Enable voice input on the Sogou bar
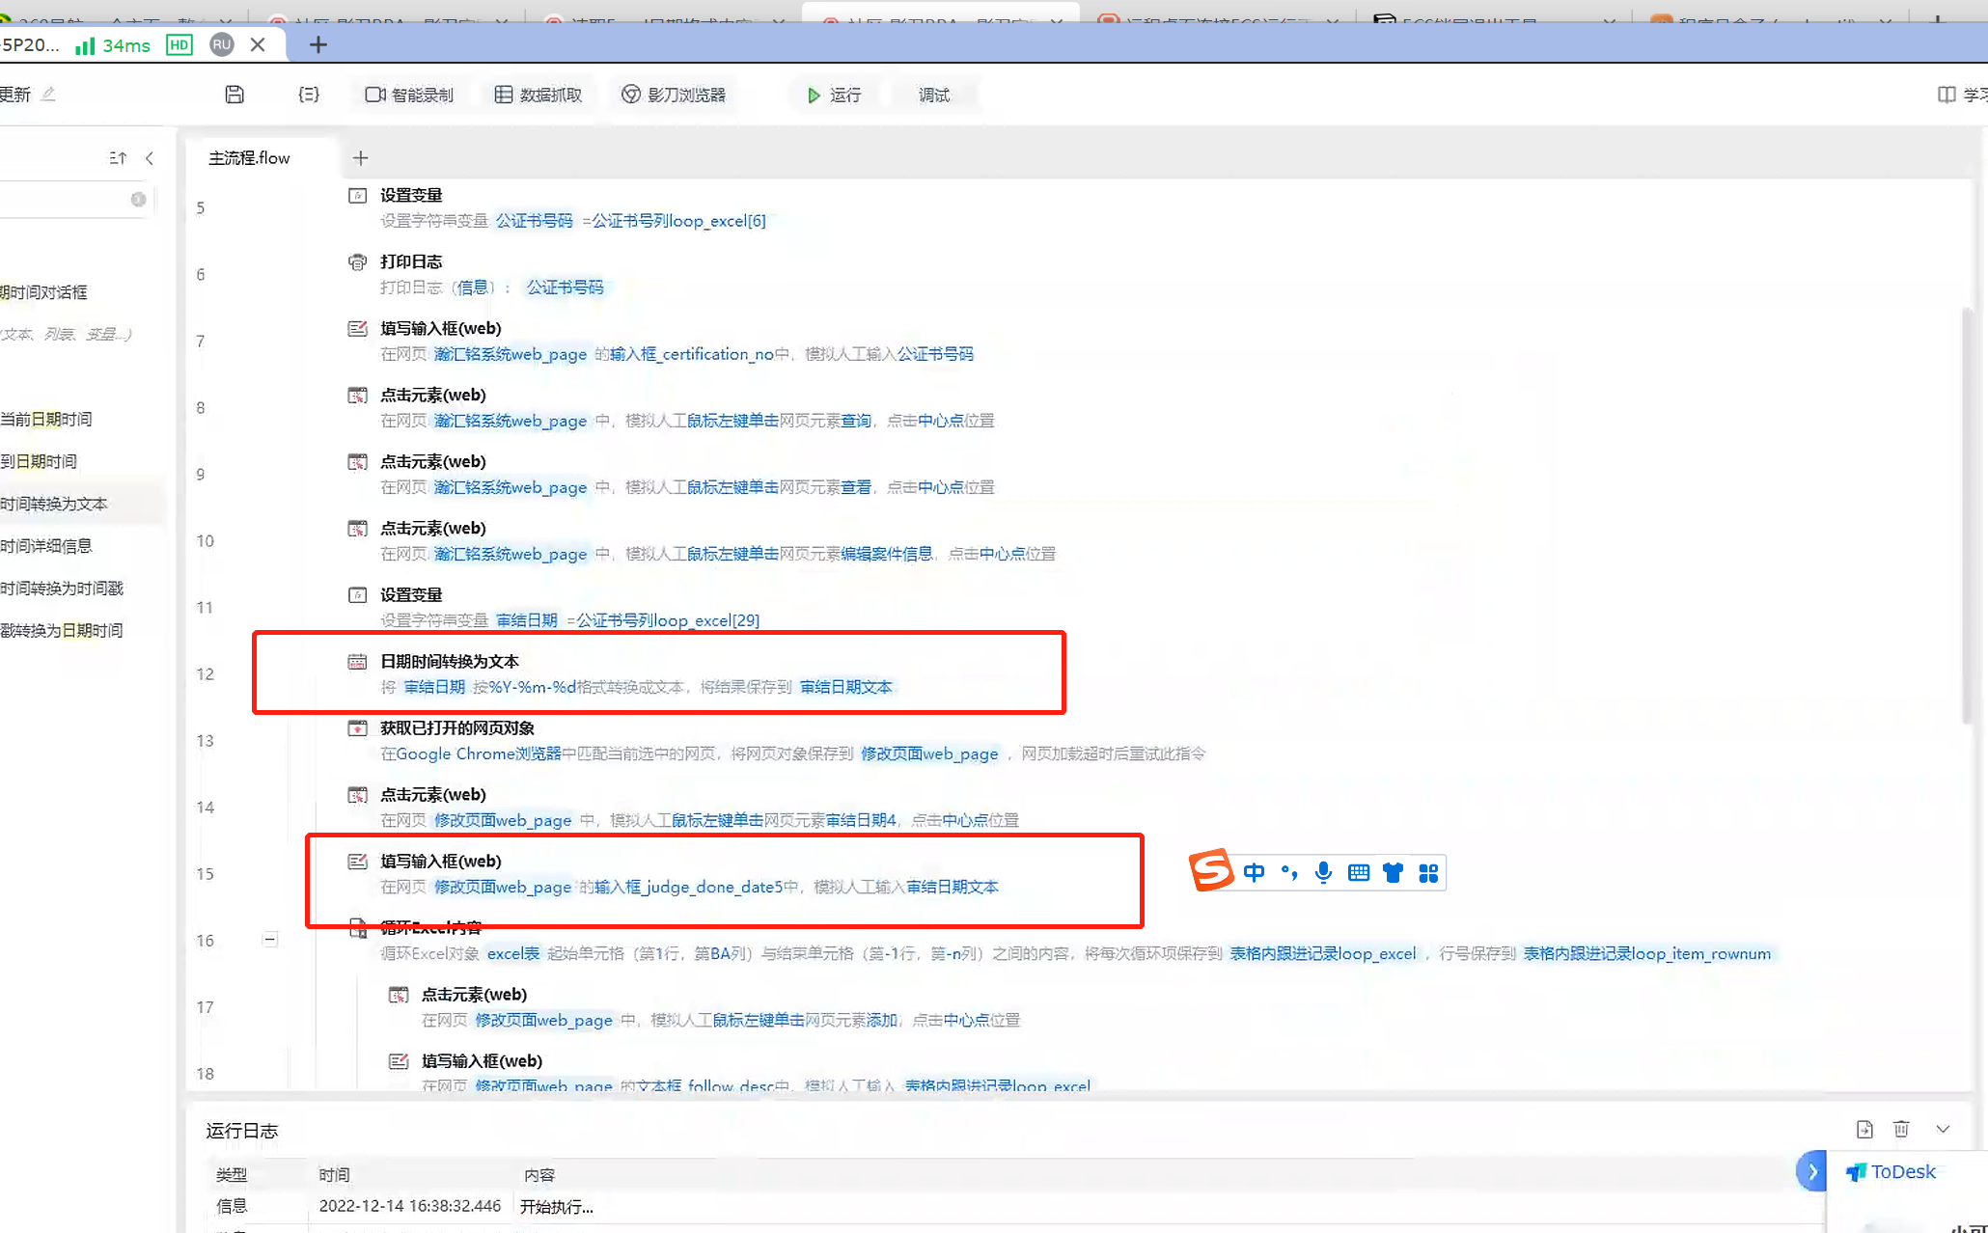Viewport: 1988px width, 1233px height. coord(1323,872)
